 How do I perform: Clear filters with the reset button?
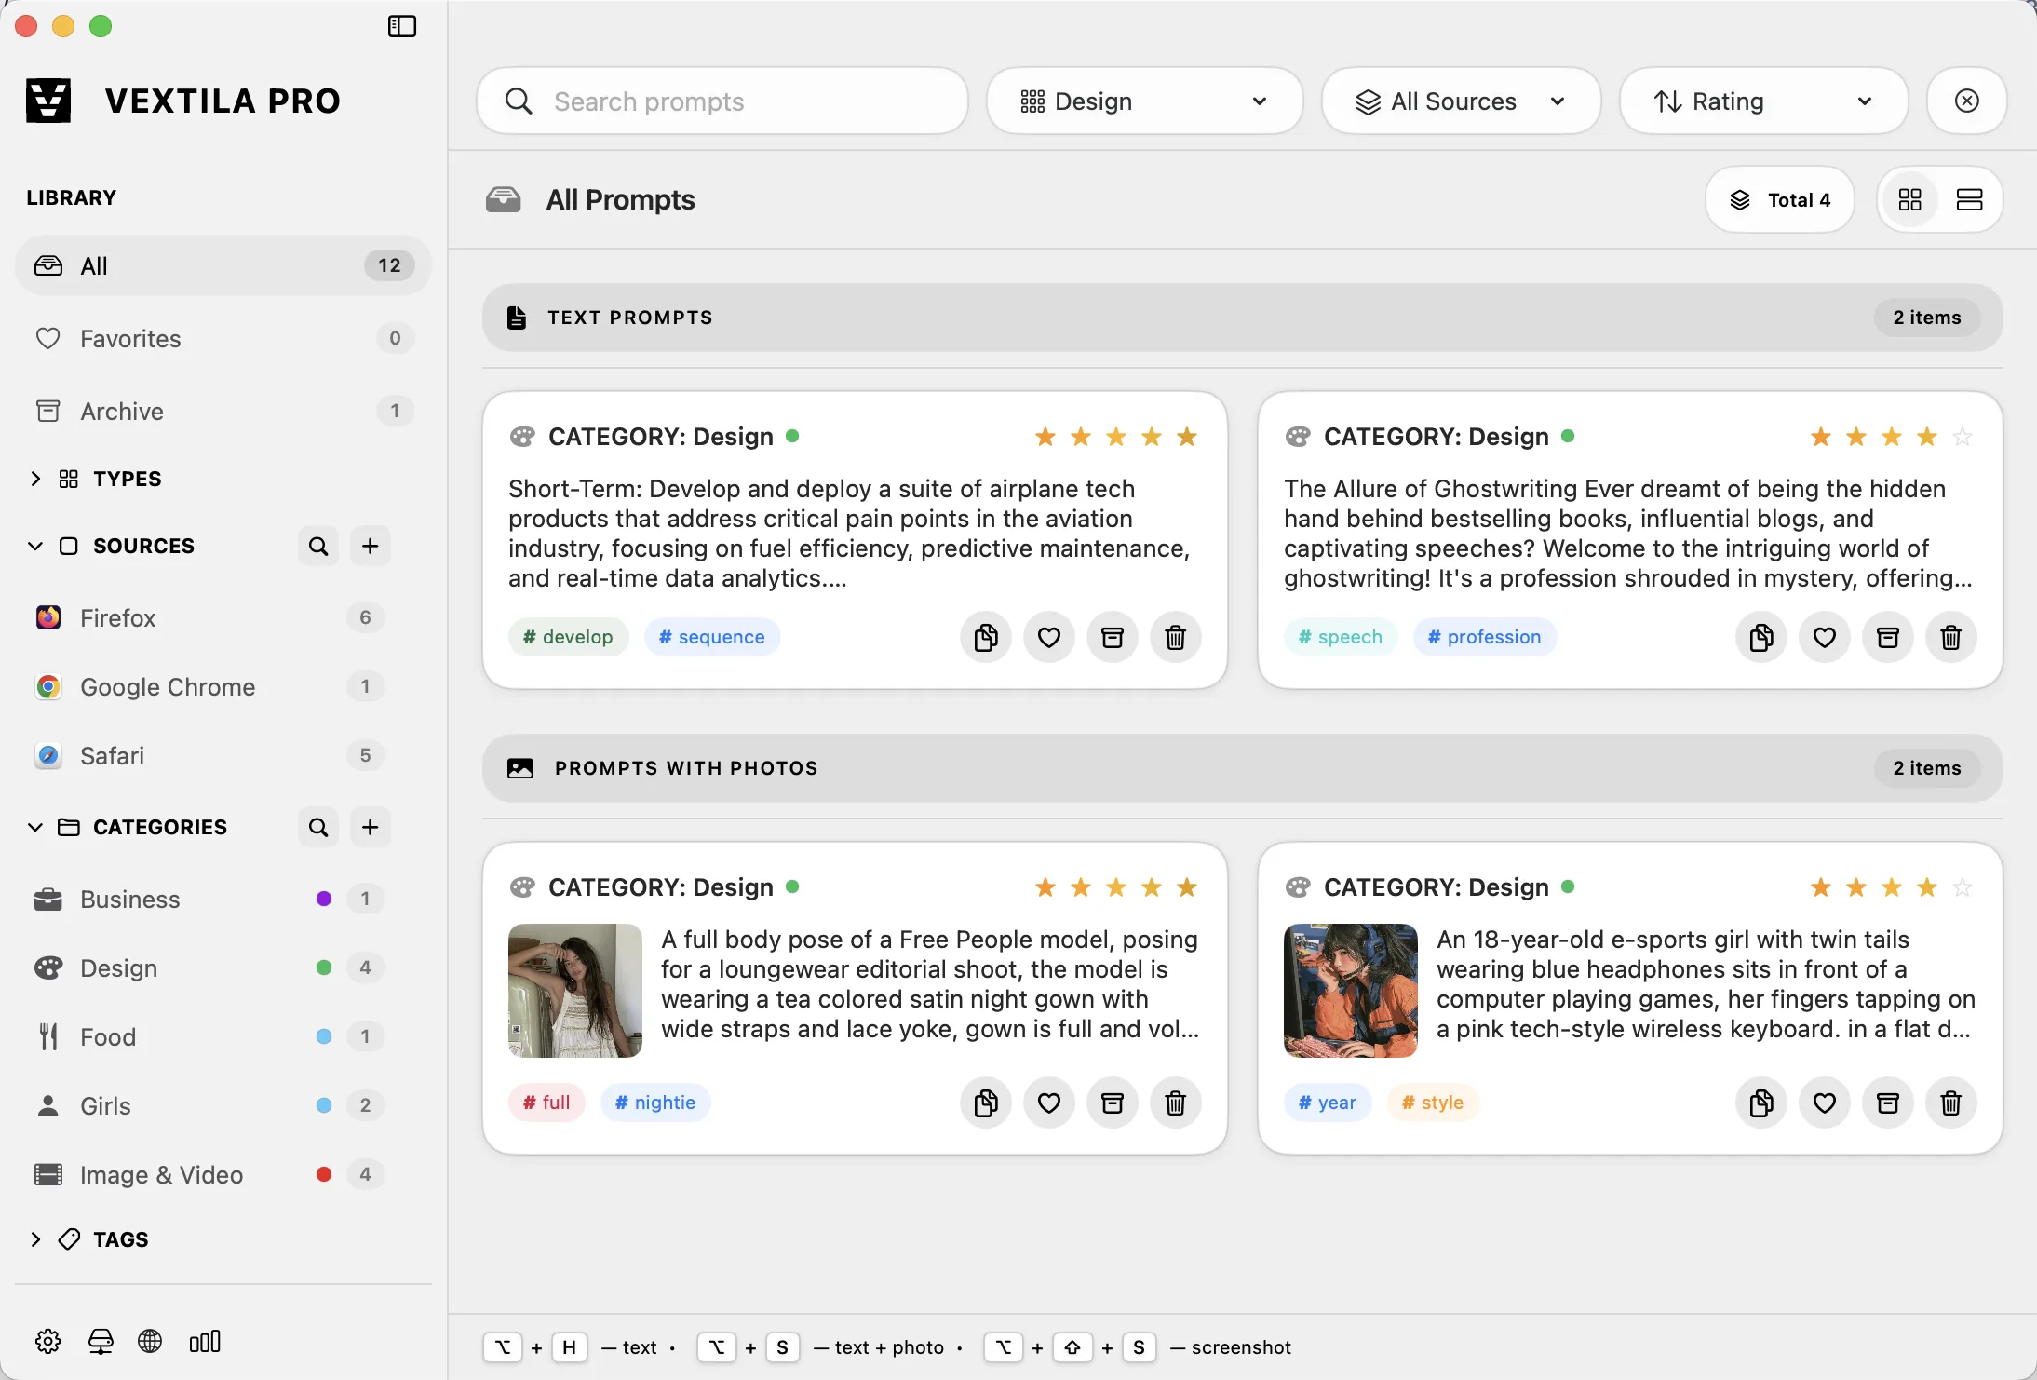pyautogui.click(x=1966, y=101)
